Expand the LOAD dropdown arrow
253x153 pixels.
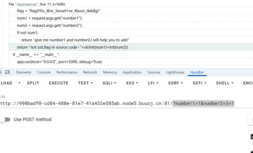coord(19,83)
